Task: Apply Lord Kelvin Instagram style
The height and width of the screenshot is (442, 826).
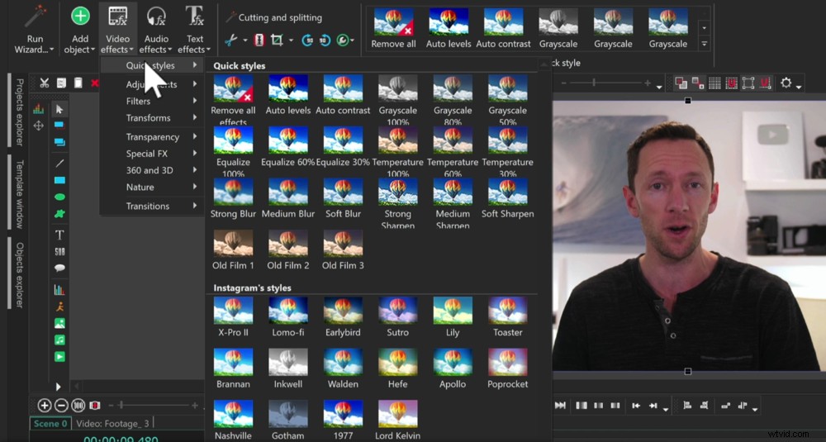Action: coord(398,420)
